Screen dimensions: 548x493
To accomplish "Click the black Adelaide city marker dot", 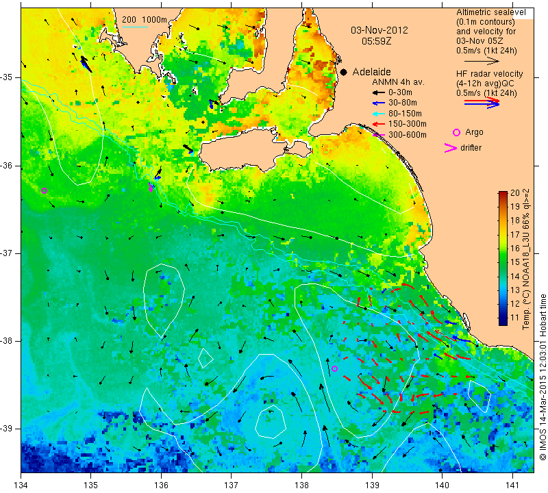I will (x=344, y=72).
